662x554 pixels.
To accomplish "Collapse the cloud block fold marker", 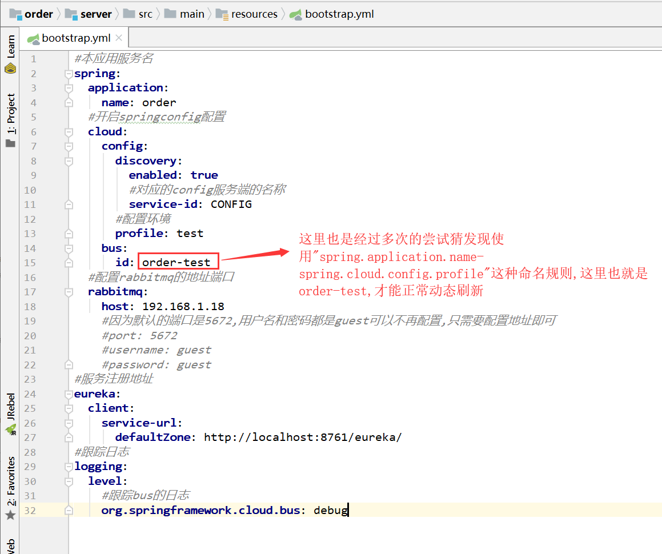I will click(x=69, y=132).
